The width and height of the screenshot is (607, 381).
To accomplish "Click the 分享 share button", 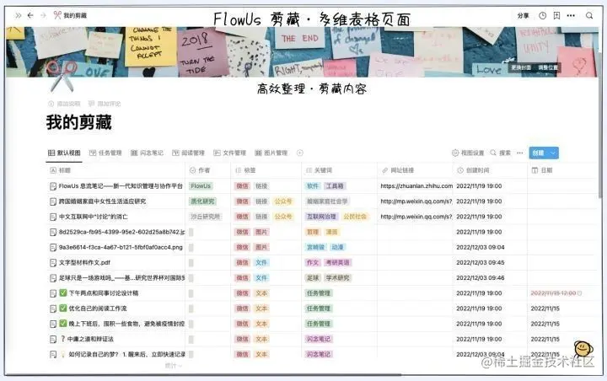I will pos(523,15).
